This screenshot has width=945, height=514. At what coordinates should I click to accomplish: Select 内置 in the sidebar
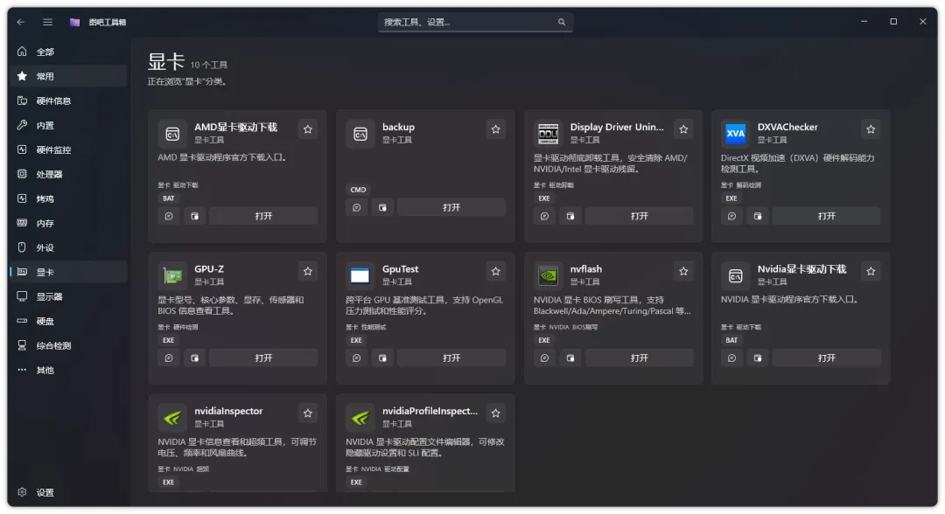pyautogui.click(x=69, y=125)
